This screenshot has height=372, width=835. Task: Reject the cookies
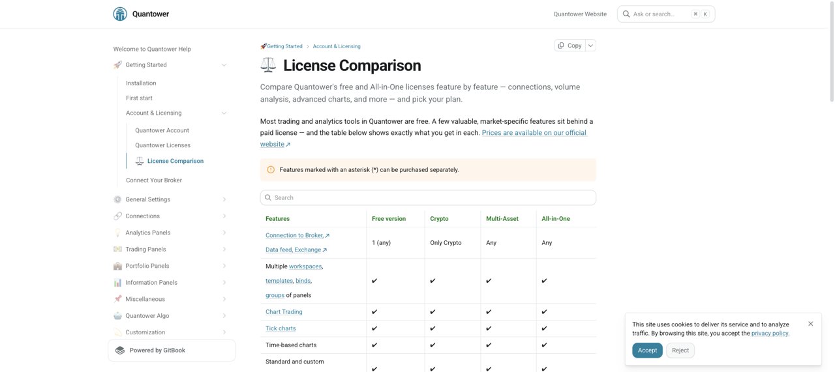(x=680, y=351)
